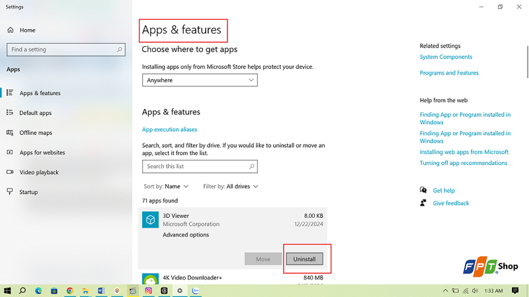The image size is (529, 297).
Task: Open Turning off app recommendations link
Action: (x=464, y=163)
